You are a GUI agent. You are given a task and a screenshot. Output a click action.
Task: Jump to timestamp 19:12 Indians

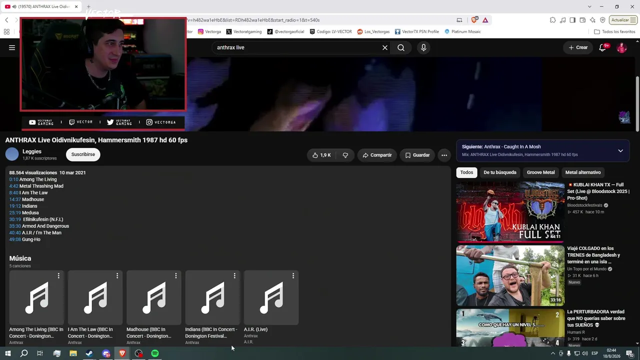pos(15,206)
